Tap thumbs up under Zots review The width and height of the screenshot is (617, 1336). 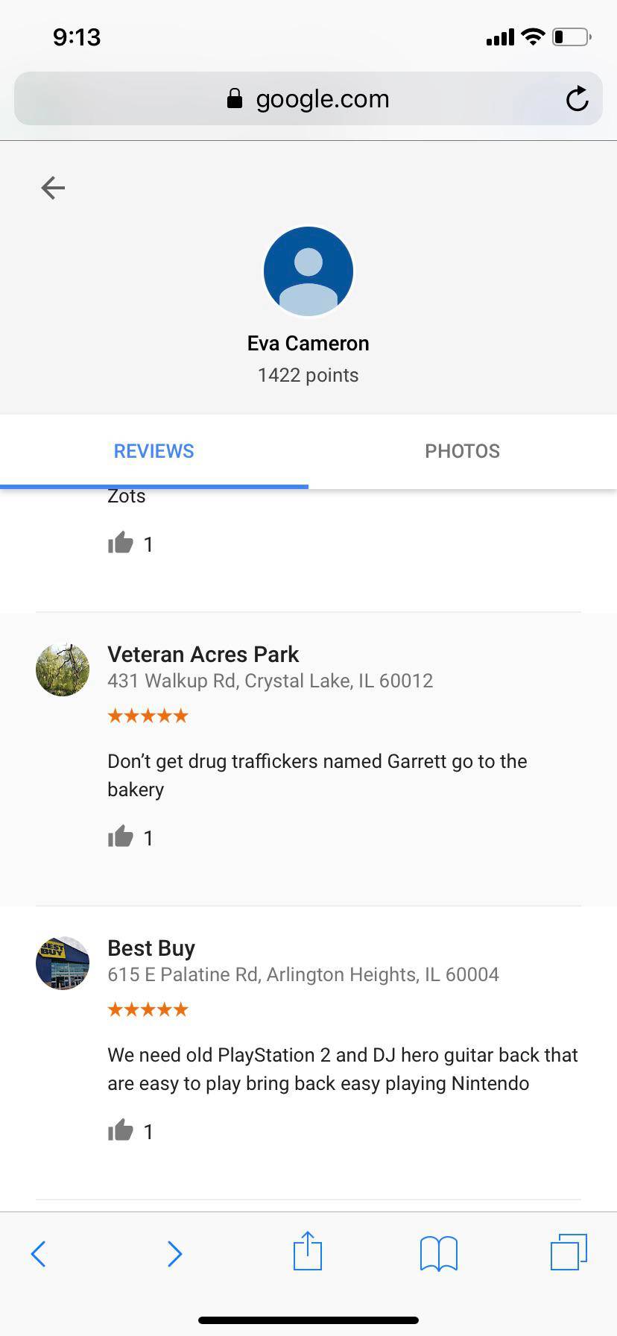(121, 543)
